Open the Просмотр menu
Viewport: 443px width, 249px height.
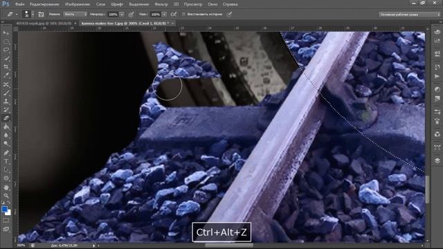pyautogui.click(x=193, y=4)
